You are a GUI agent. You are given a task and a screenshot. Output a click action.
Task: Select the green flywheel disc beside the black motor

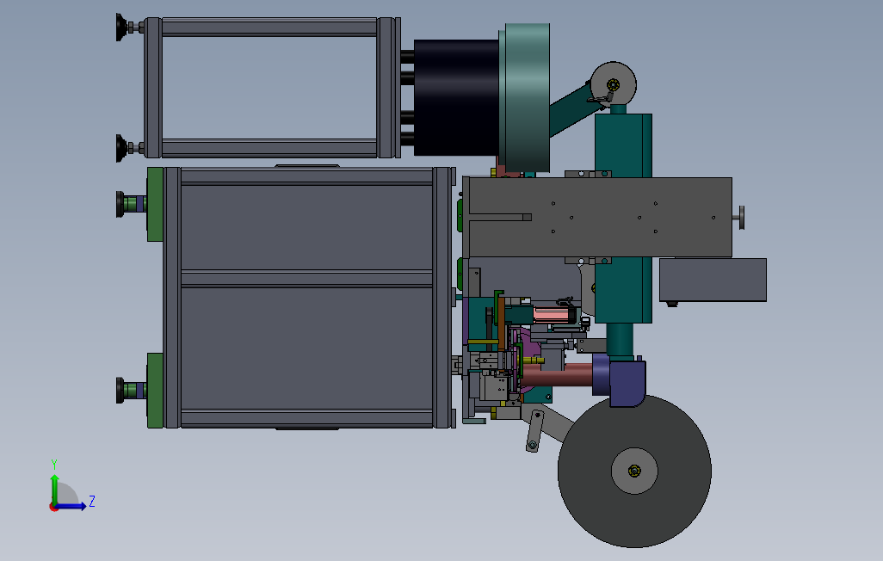pyautogui.click(x=527, y=97)
